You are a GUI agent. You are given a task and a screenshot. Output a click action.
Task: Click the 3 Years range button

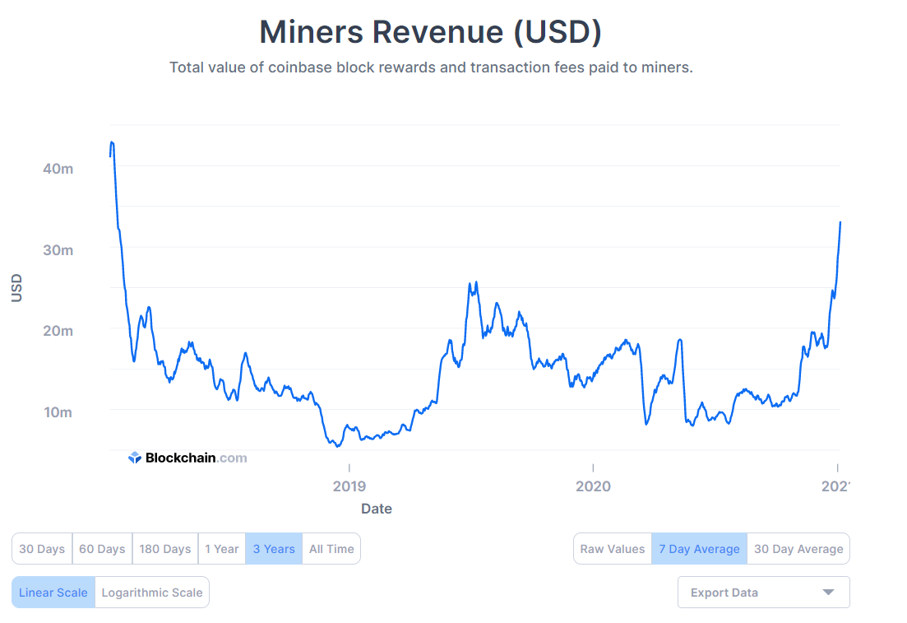(x=274, y=549)
